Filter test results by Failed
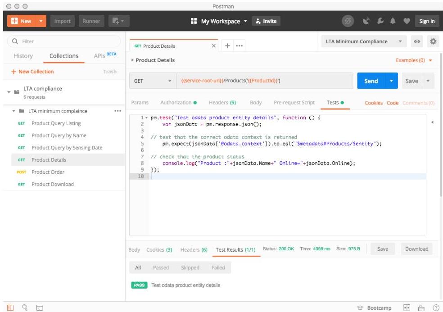Image resolution: width=443 pixels, height=312 pixels. click(218, 267)
